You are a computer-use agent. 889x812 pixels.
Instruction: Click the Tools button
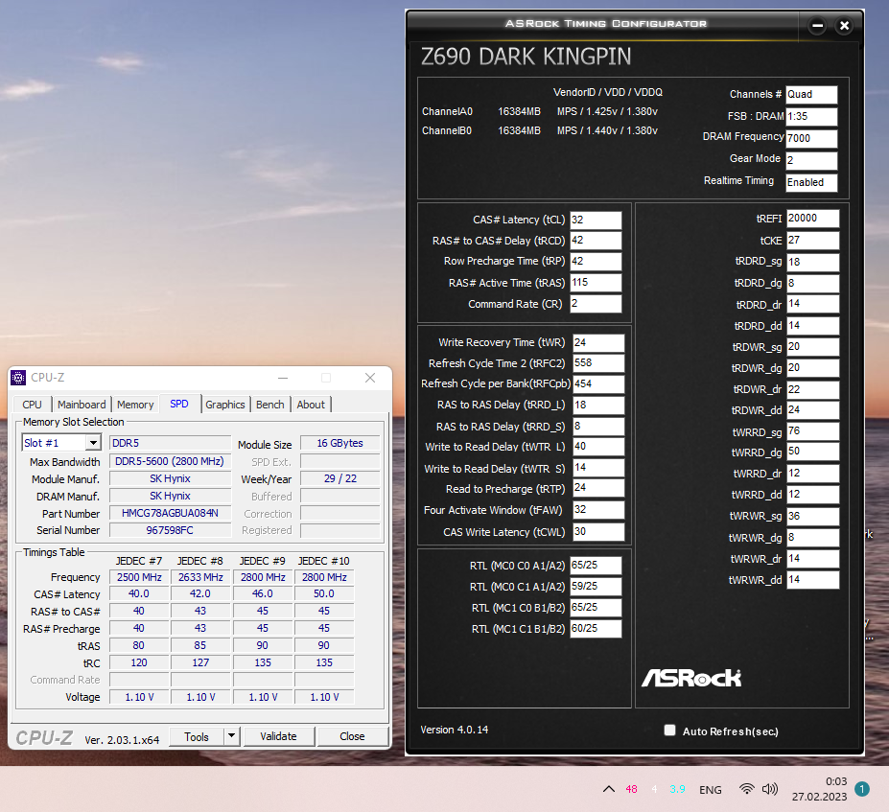(197, 736)
